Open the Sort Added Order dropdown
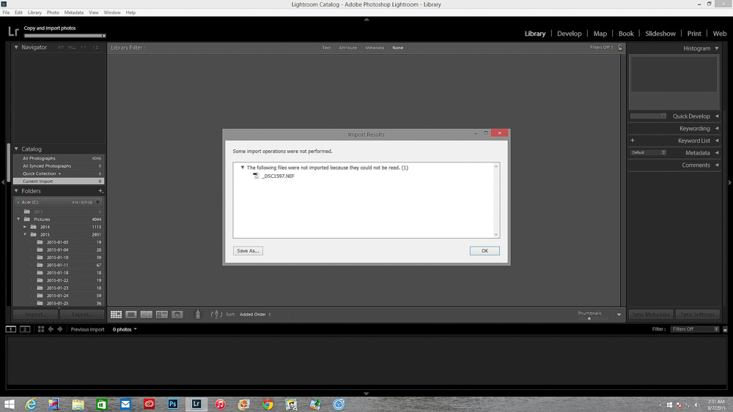Screen dimensions: 733x412 click(255, 315)
